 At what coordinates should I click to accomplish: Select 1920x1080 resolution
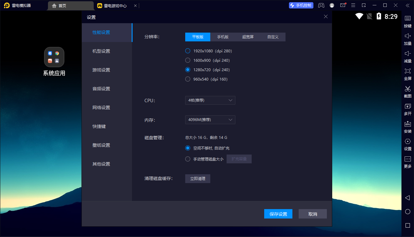tap(187, 50)
